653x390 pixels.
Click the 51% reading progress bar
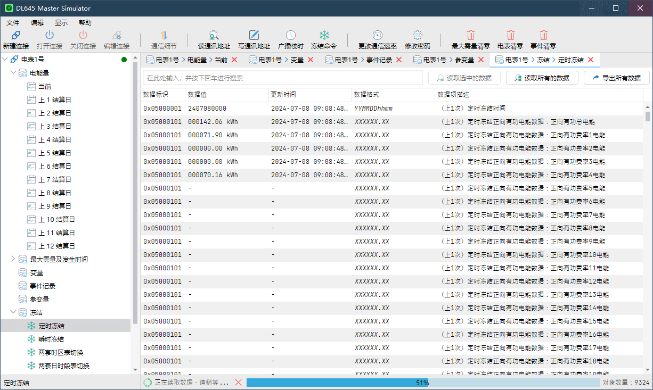pos(423,383)
